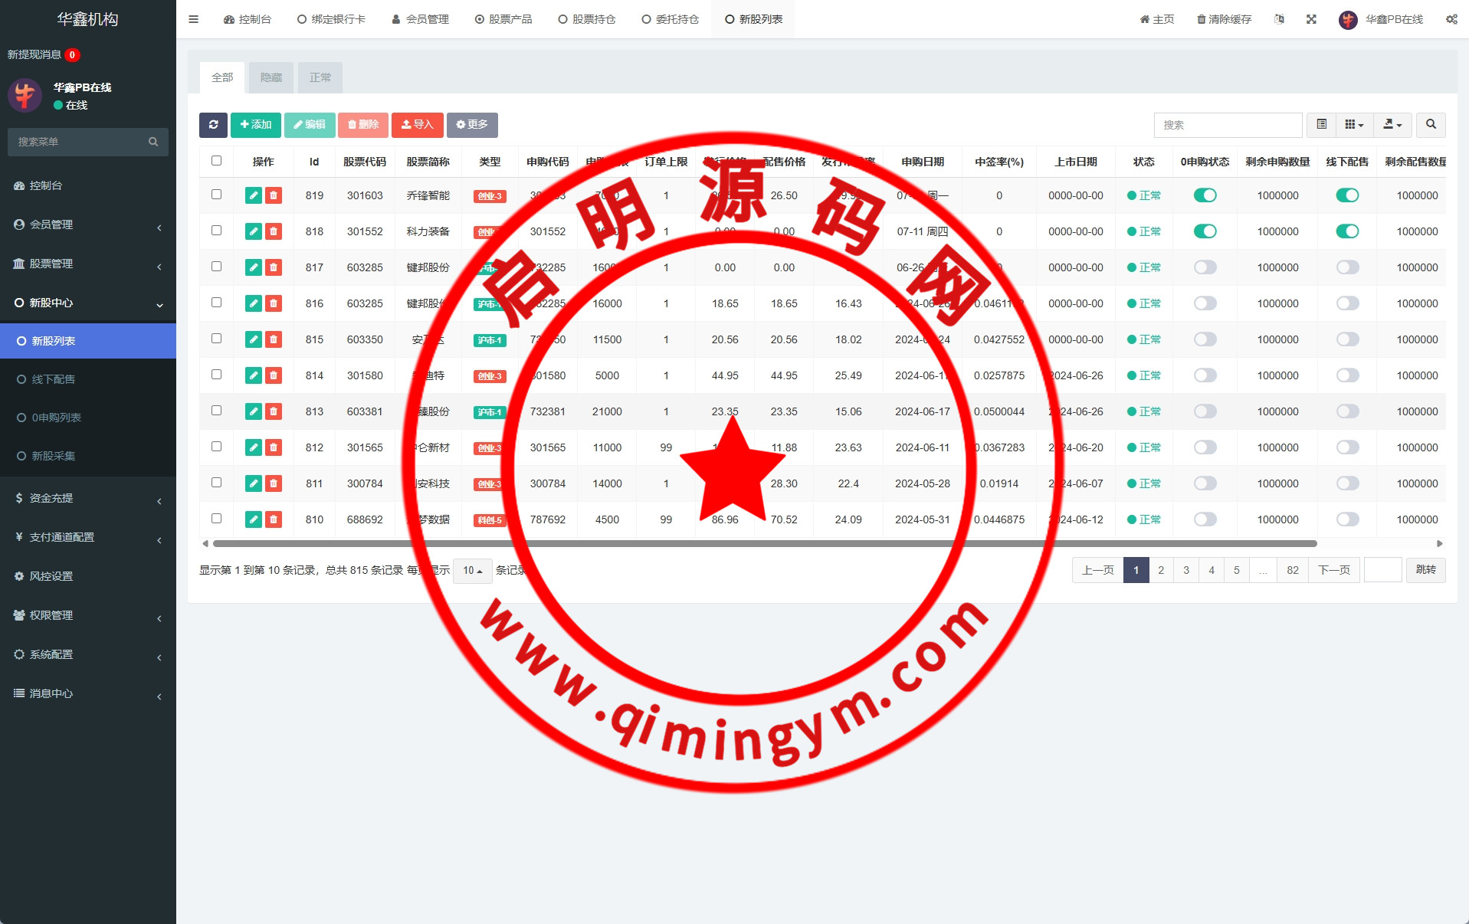Viewport: 1469px width, 924px height.
Task: Switch to the 隐藏 filter tab
Action: pos(271,77)
